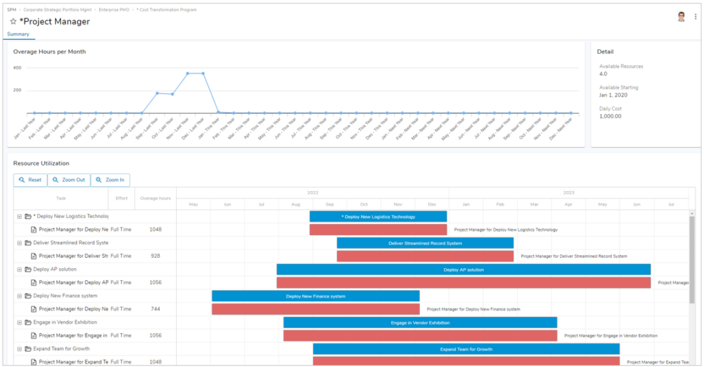Click red bar for Project Manager for Deliver Streamlined Record
Viewport: 704px width, 367px height.
coord(425,256)
